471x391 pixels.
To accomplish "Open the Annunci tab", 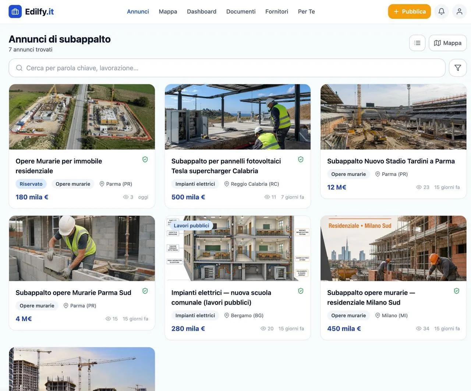I will 138,11.
